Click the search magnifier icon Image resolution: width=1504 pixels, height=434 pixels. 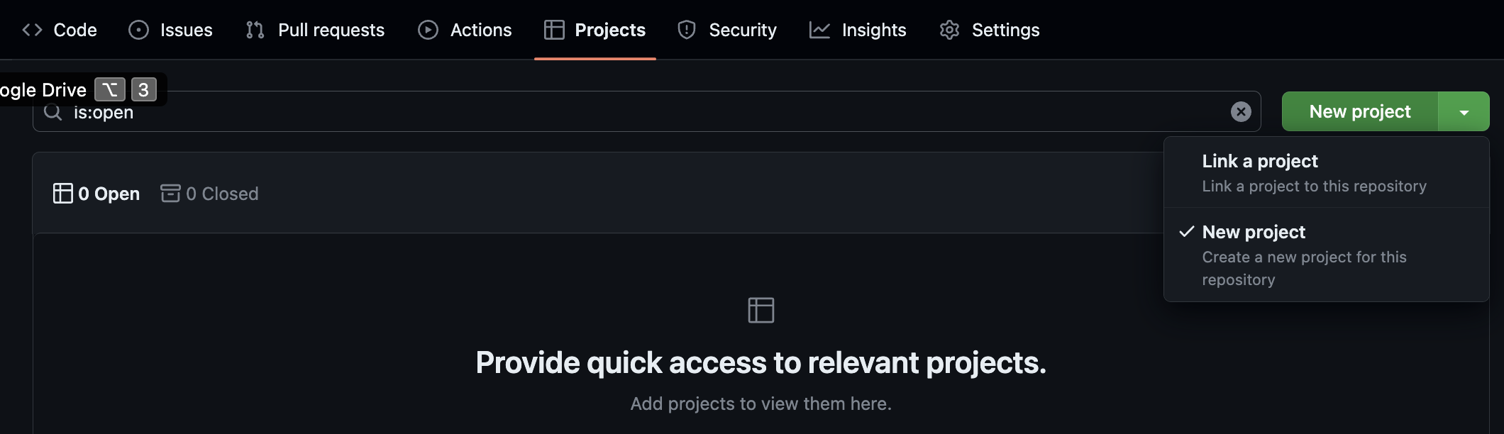pos(52,112)
